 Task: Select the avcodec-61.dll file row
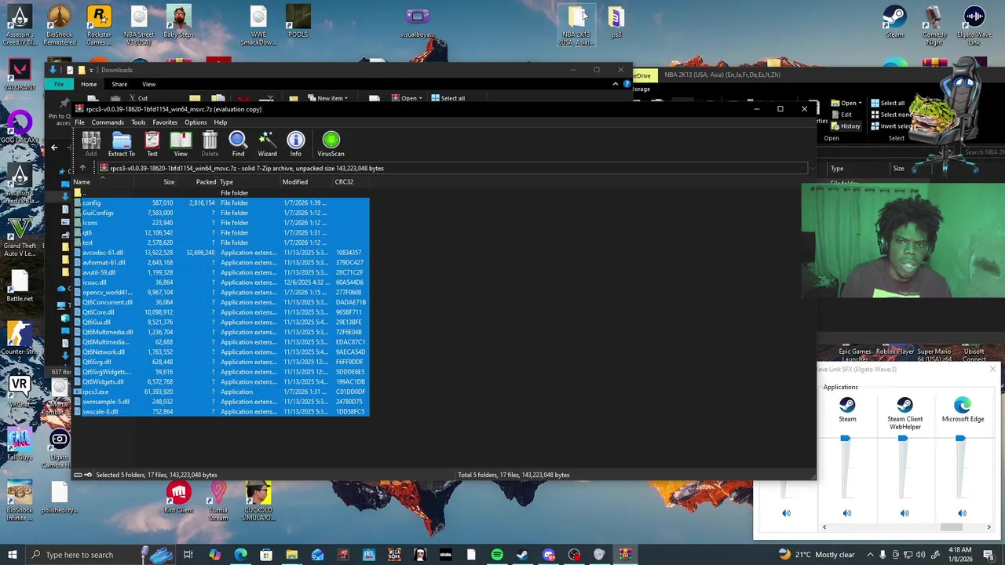coord(221,253)
